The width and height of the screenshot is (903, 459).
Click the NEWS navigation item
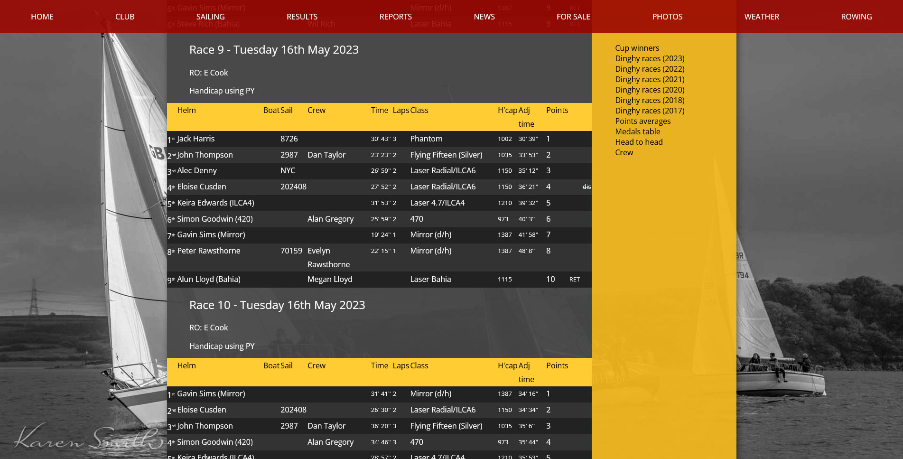pos(484,17)
